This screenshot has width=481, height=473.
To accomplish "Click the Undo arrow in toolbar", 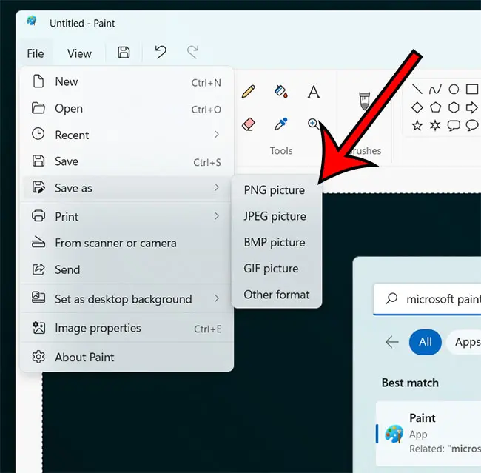I will point(161,52).
